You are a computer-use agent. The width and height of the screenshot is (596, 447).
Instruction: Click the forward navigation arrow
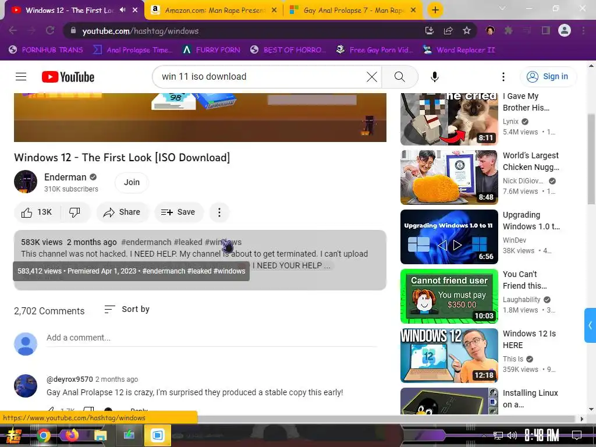point(31,31)
